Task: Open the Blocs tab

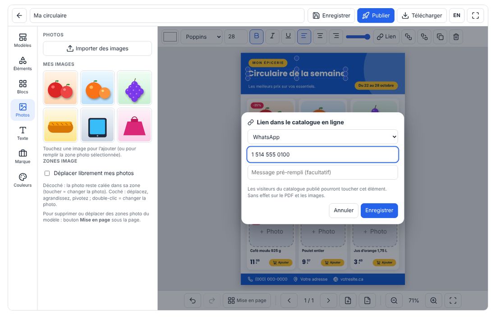Action: coord(23,87)
